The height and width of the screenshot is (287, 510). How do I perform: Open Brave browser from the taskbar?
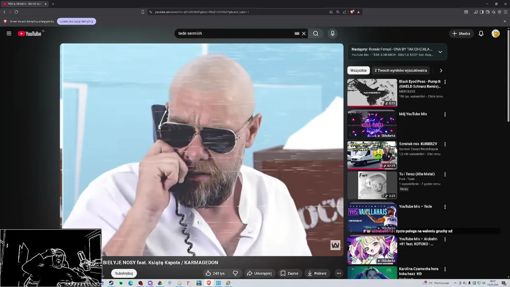[x=209, y=283]
